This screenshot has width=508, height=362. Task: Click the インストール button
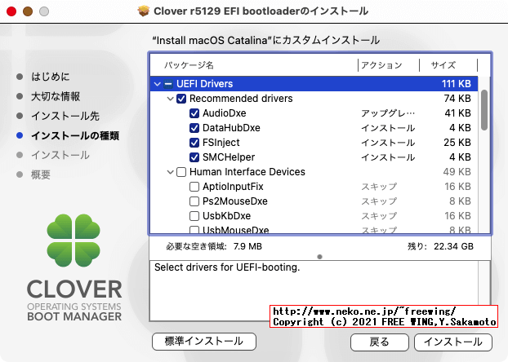[453, 342]
